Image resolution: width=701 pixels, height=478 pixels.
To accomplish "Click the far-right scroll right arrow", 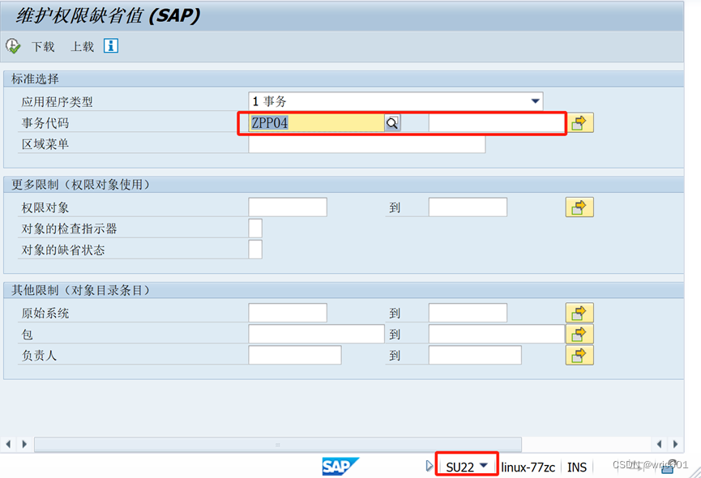I will [676, 444].
